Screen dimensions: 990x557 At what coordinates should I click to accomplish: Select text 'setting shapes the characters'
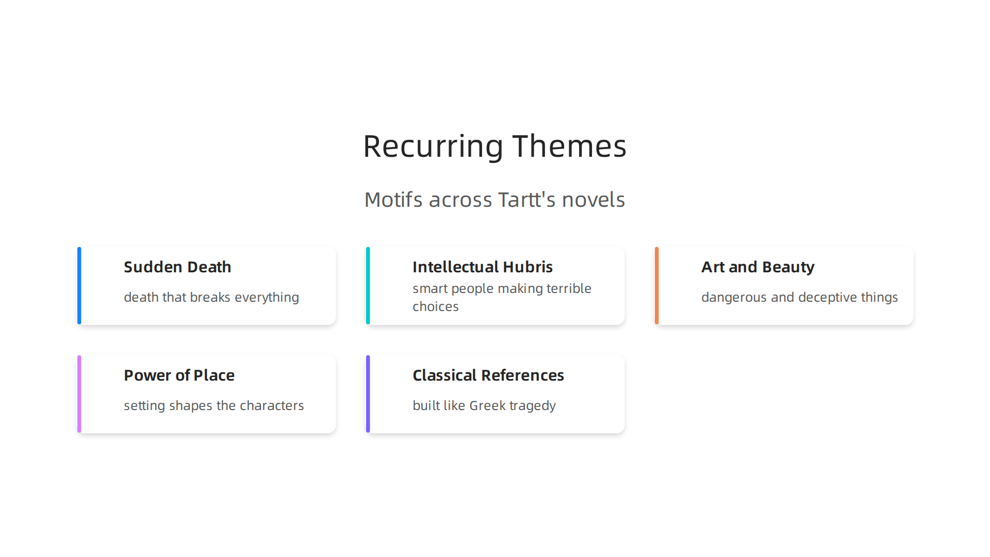pyautogui.click(x=214, y=405)
